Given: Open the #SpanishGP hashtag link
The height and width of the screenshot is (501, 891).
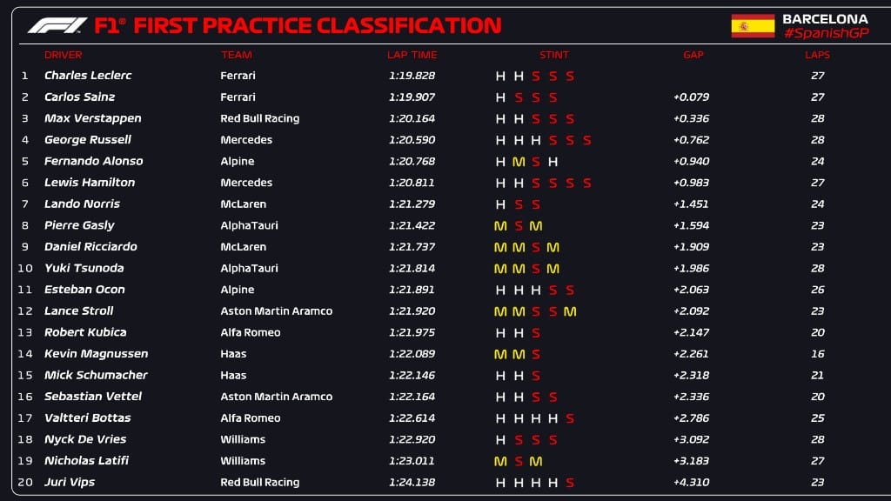Looking at the screenshot, I should [825, 33].
